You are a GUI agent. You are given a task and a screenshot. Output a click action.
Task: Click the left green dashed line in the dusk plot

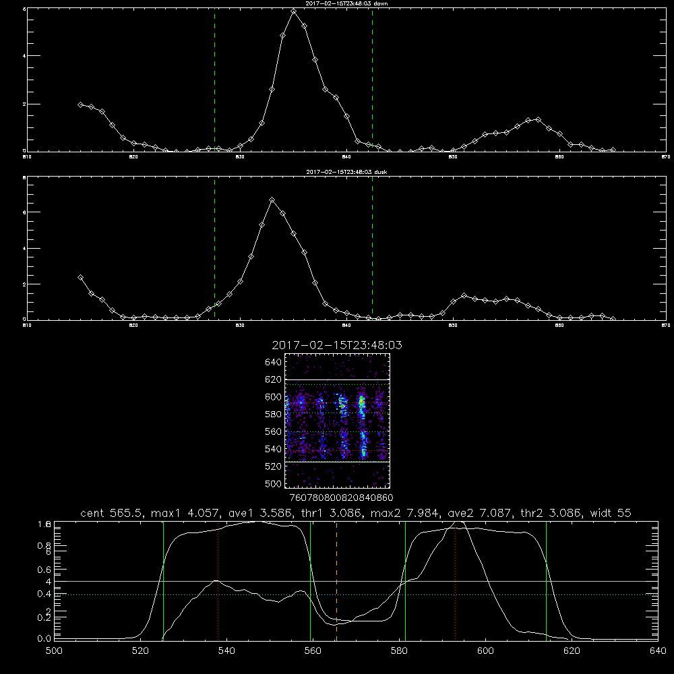(x=214, y=249)
